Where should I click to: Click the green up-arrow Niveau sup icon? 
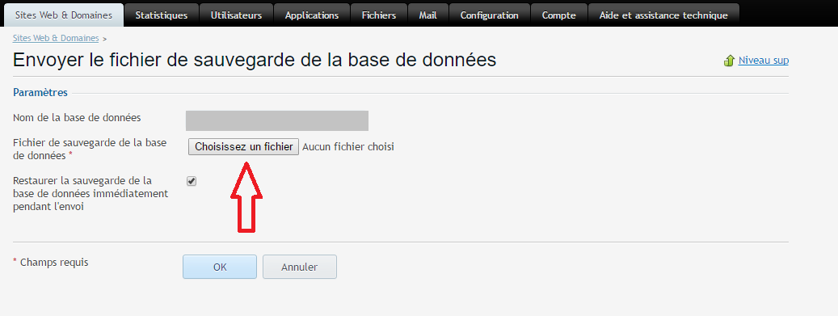(x=729, y=61)
